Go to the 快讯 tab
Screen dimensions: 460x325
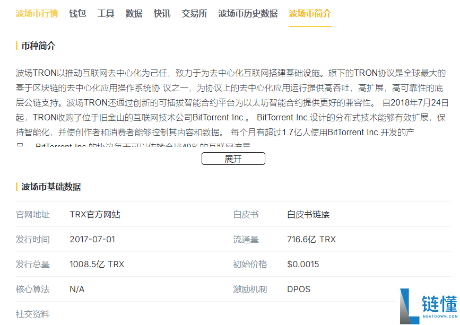(x=162, y=13)
